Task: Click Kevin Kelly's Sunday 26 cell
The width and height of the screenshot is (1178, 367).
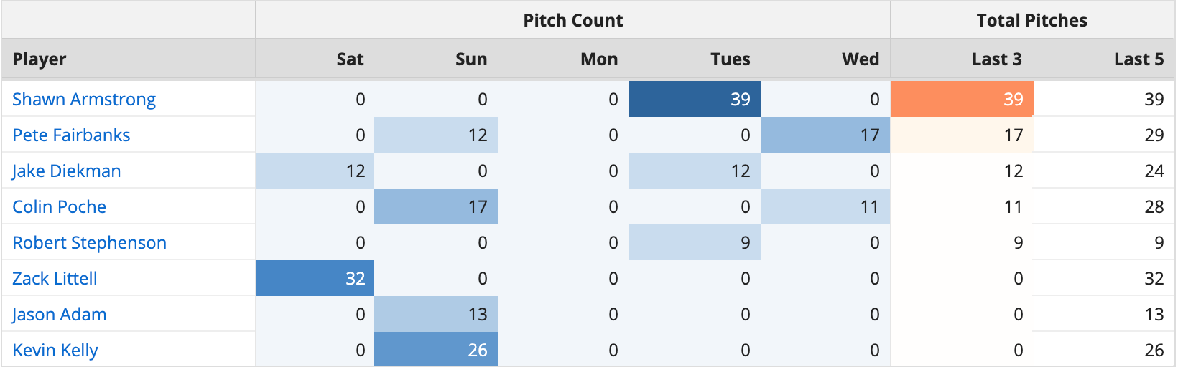Action: click(x=436, y=350)
